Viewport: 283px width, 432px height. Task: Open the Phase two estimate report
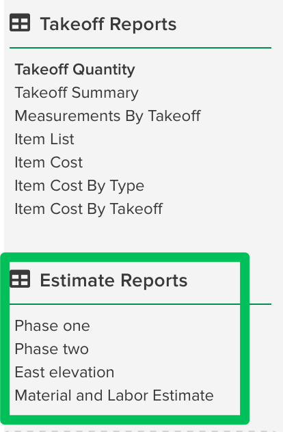[52, 349]
